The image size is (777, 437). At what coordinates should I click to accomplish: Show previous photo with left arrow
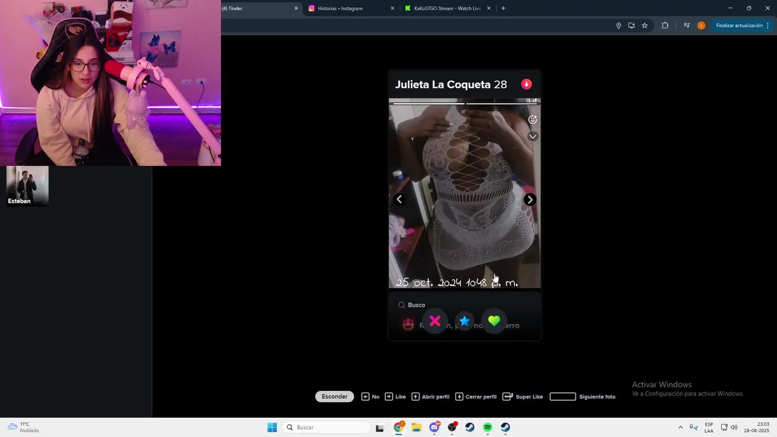point(399,200)
